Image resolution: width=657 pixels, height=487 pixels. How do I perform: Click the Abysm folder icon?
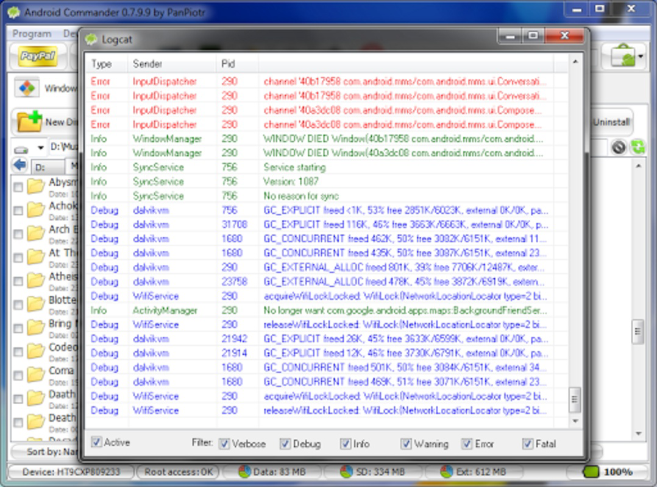point(35,186)
